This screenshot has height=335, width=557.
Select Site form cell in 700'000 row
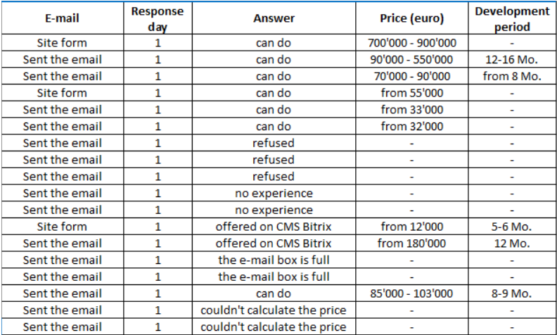point(62,43)
